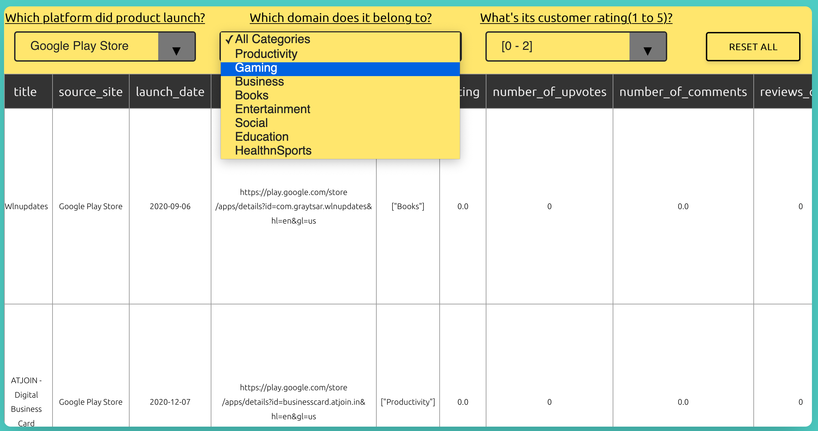Open the platform dropdown arrow
This screenshot has height=431, width=818.
point(176,47)
